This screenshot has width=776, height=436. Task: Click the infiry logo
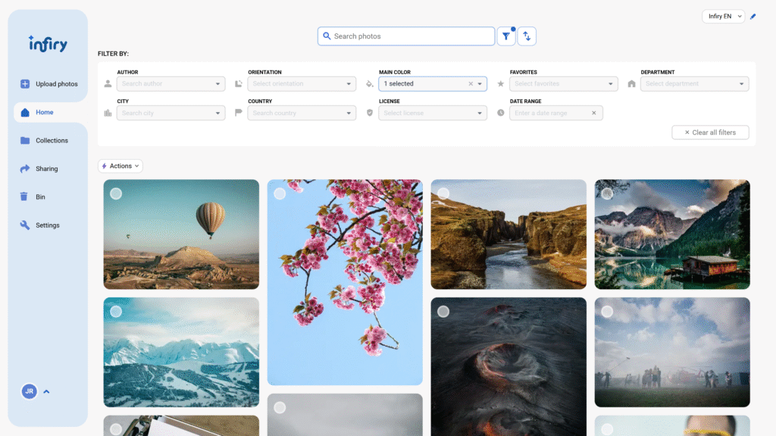48,44
